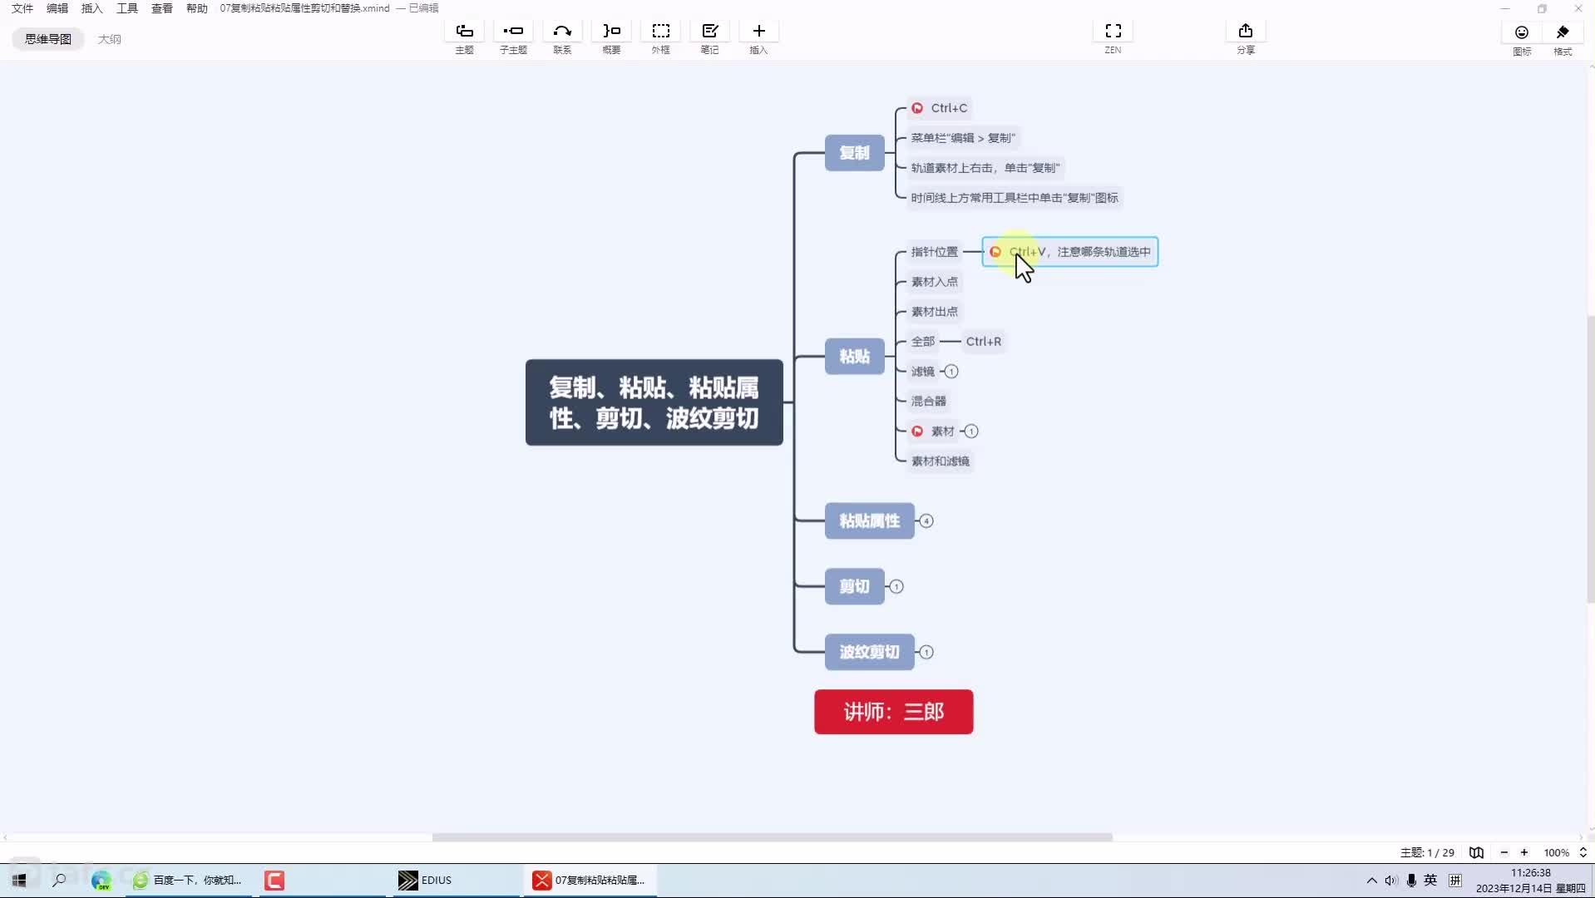Image resolution: width=1595 pixels, height=898 pixels.
Task: Open the Edge browser taskbar icon
Action: 101,880
